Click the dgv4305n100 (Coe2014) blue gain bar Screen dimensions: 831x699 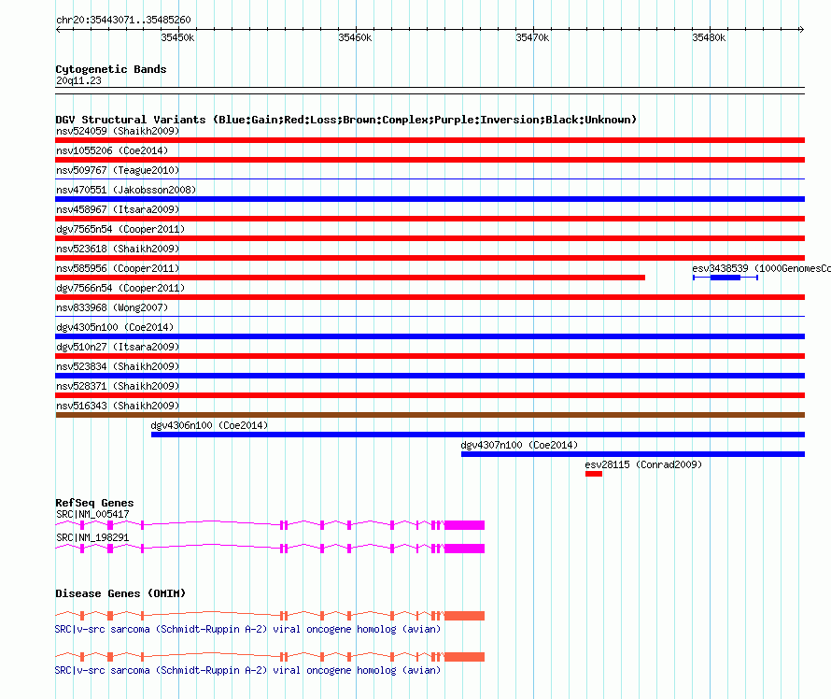(x=430, y=336)
